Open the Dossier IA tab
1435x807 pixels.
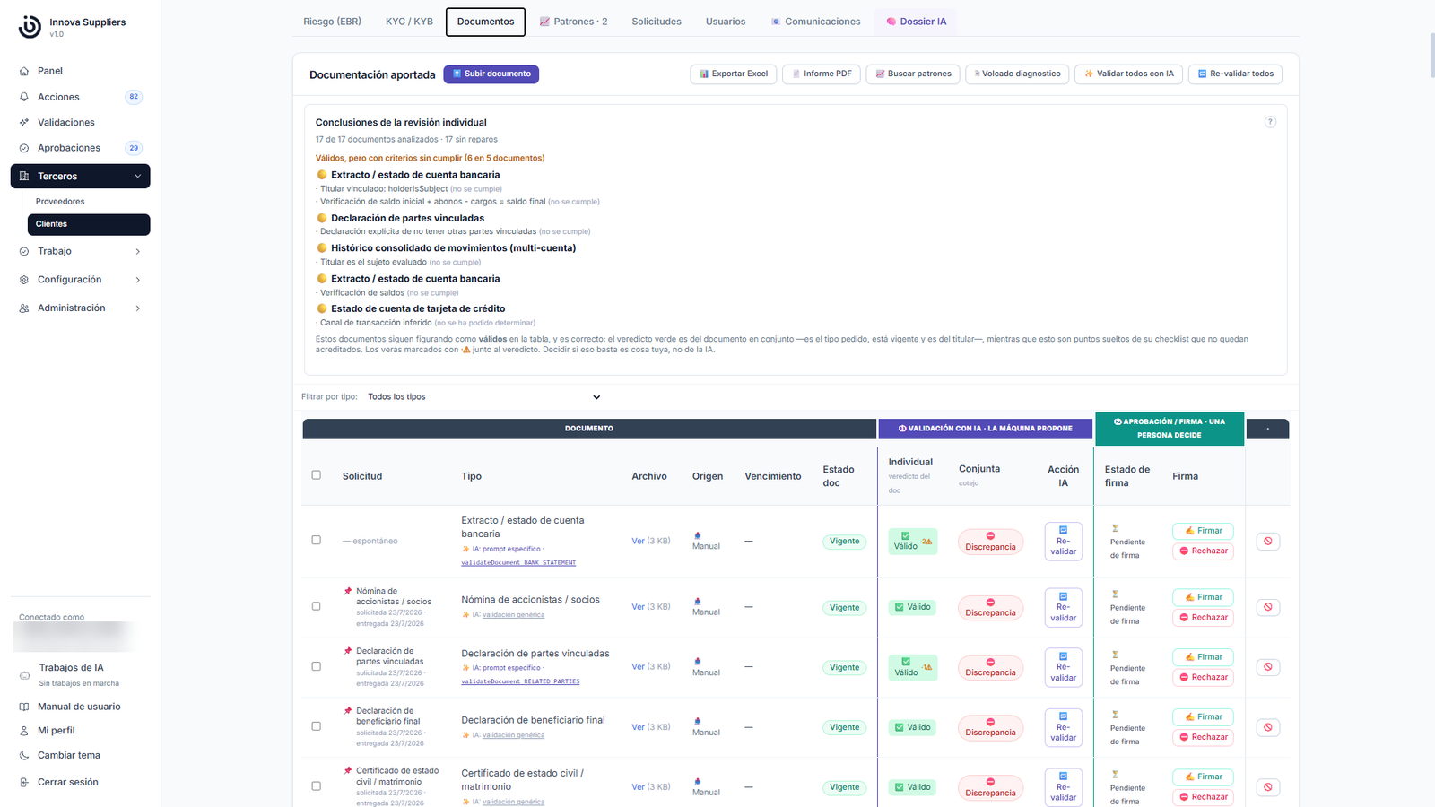point(916,22)
